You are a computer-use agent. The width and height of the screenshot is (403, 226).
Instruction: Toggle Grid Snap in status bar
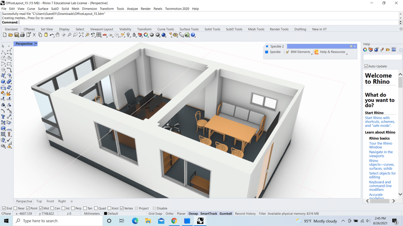[155, 214]
